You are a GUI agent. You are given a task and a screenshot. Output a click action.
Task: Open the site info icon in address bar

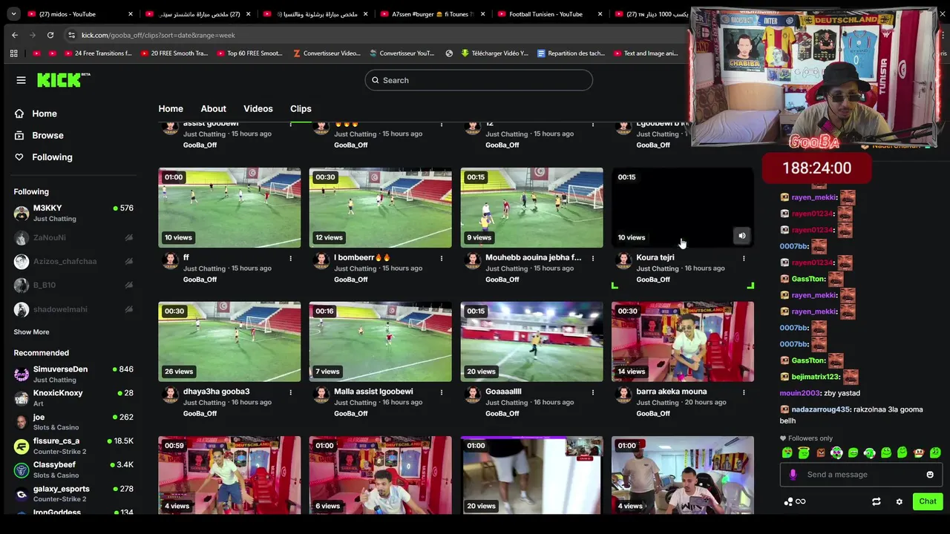[71, 35]
